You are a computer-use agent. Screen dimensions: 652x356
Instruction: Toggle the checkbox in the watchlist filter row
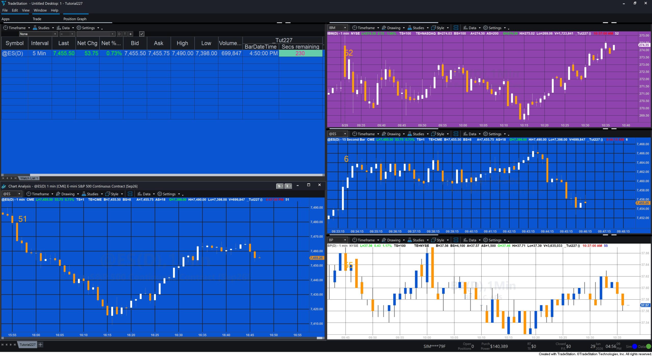142,34
